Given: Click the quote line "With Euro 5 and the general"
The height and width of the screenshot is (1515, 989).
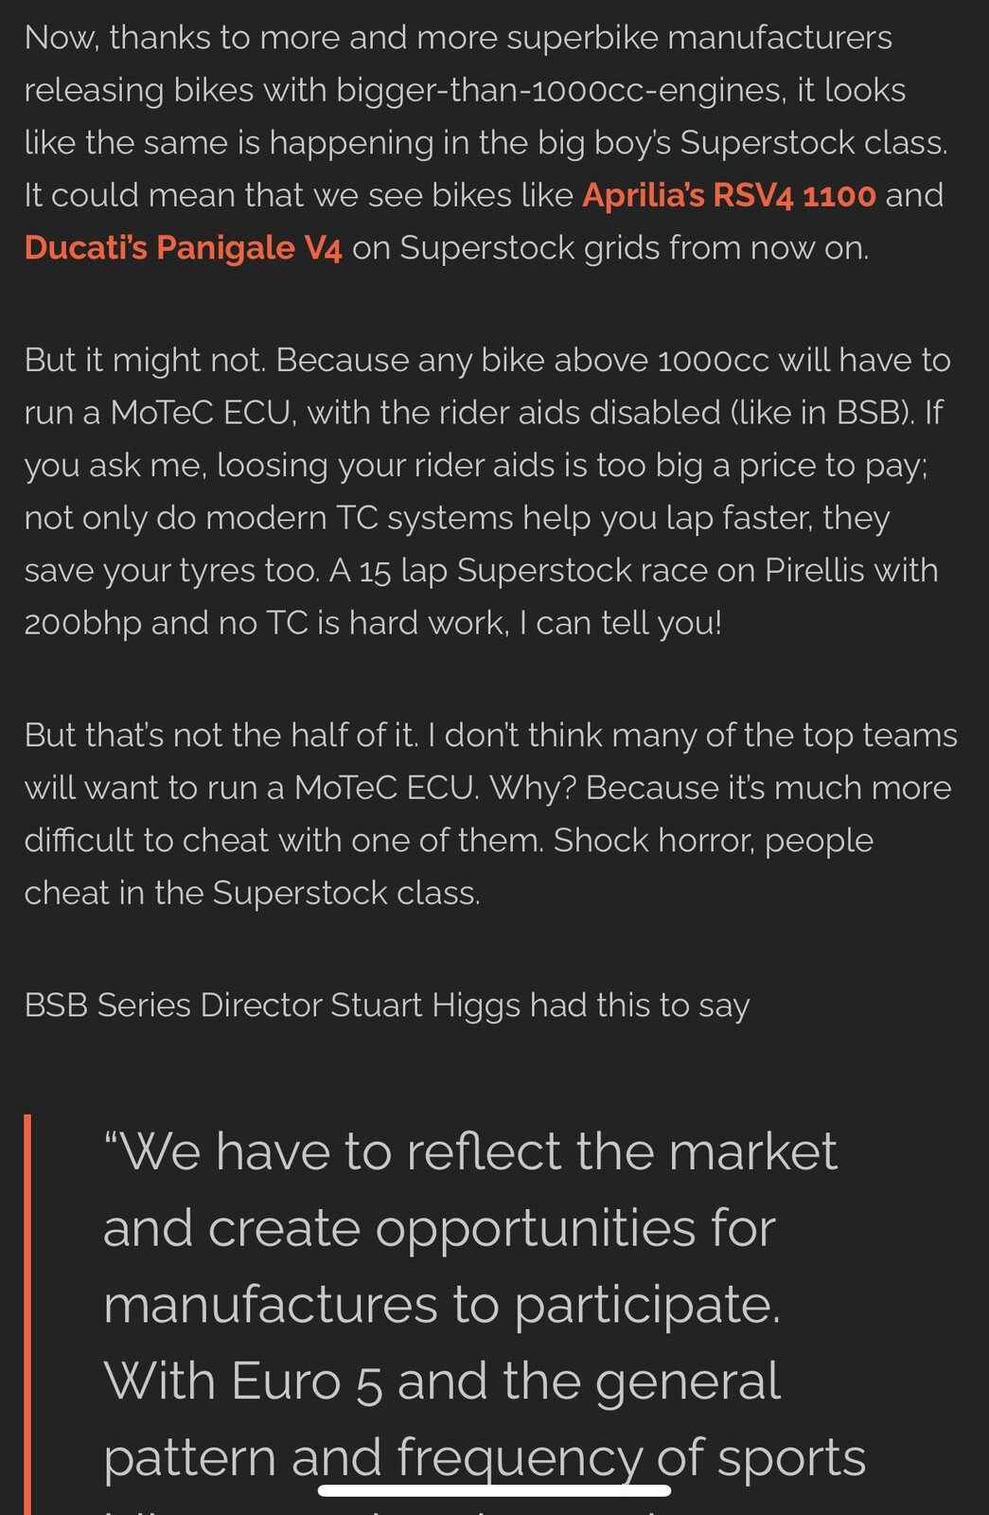Looking at the screenshot, I should coord(441,1381).
